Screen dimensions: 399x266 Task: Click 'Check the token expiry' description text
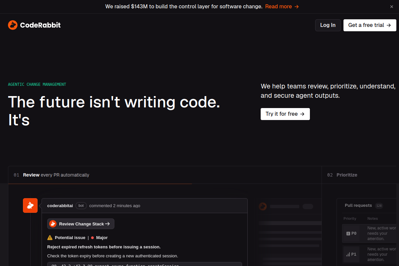[x=113, y=256]
